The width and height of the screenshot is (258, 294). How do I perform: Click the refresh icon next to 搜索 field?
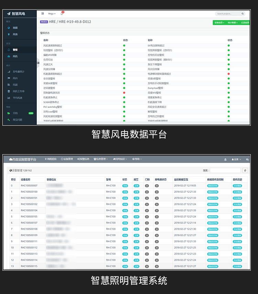tap(245, 170)
